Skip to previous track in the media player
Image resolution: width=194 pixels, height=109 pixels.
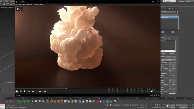point(29,91)
